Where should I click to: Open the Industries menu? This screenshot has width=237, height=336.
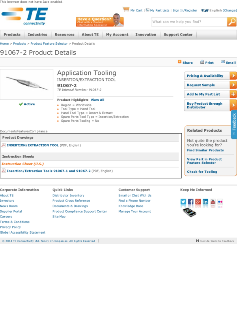[x=37, y=34]
